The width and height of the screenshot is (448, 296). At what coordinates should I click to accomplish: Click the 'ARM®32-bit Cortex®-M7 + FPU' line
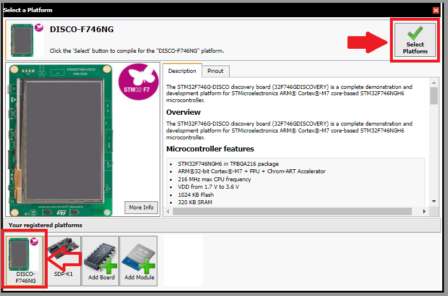click(252, 172)
